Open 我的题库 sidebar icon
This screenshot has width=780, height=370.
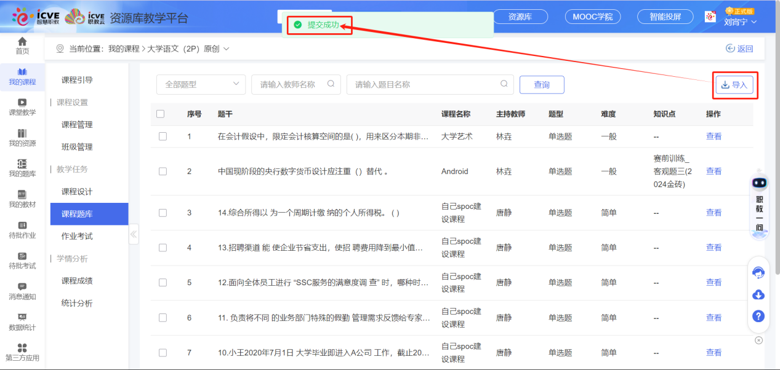(22, 168)
